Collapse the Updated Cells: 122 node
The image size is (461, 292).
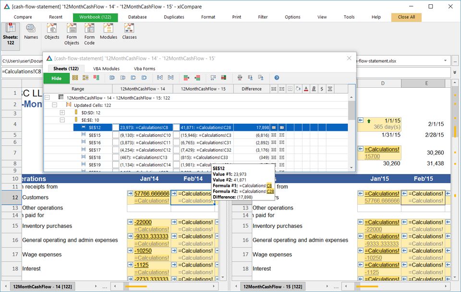click(54, 105)
